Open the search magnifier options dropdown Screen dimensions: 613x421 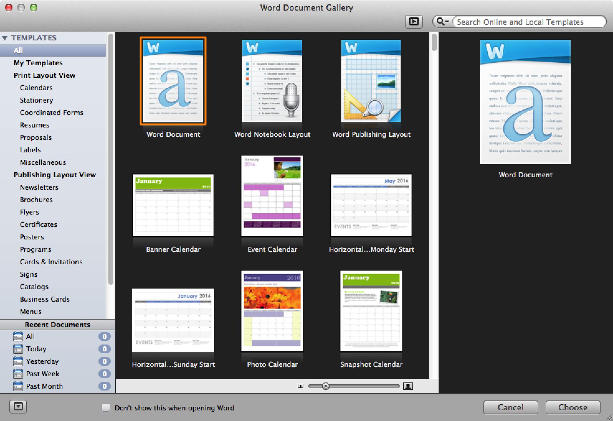click(x=443, y=22)
